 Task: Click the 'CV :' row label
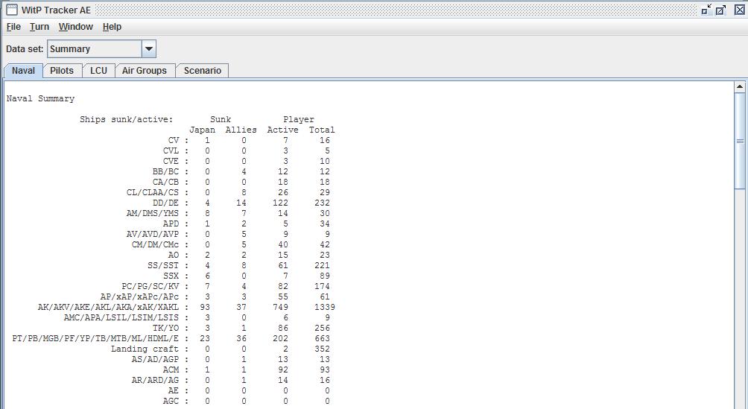click(178, 140)
